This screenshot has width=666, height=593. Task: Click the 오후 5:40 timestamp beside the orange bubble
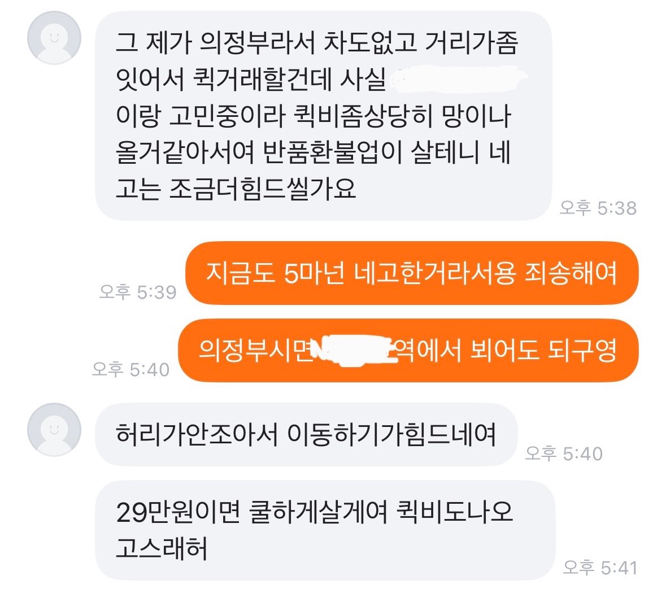point(131,369)
